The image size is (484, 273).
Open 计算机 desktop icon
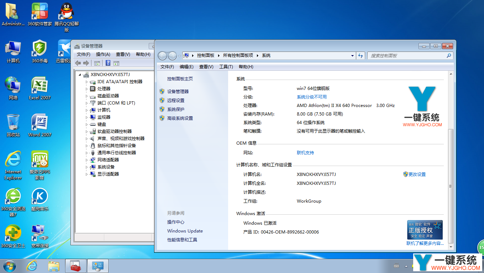click(13, 52)
